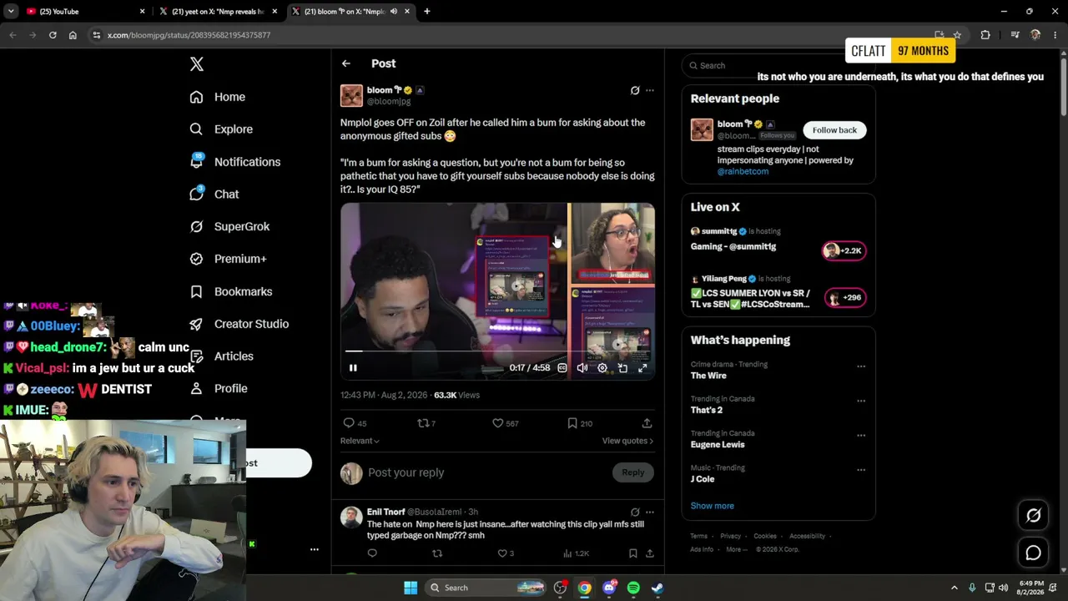Mute the video volume

pyautogui.click(x=582, y=368)
